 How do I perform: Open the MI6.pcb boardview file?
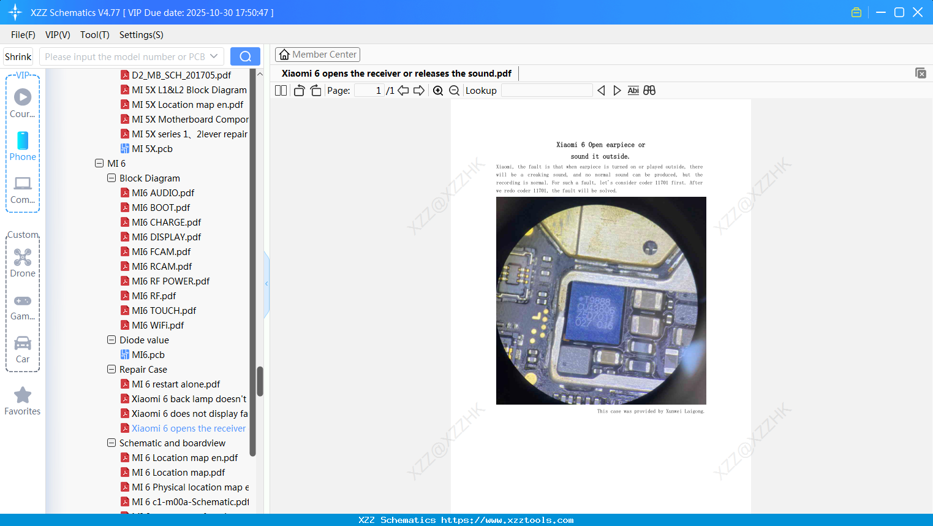click(148, 355)
